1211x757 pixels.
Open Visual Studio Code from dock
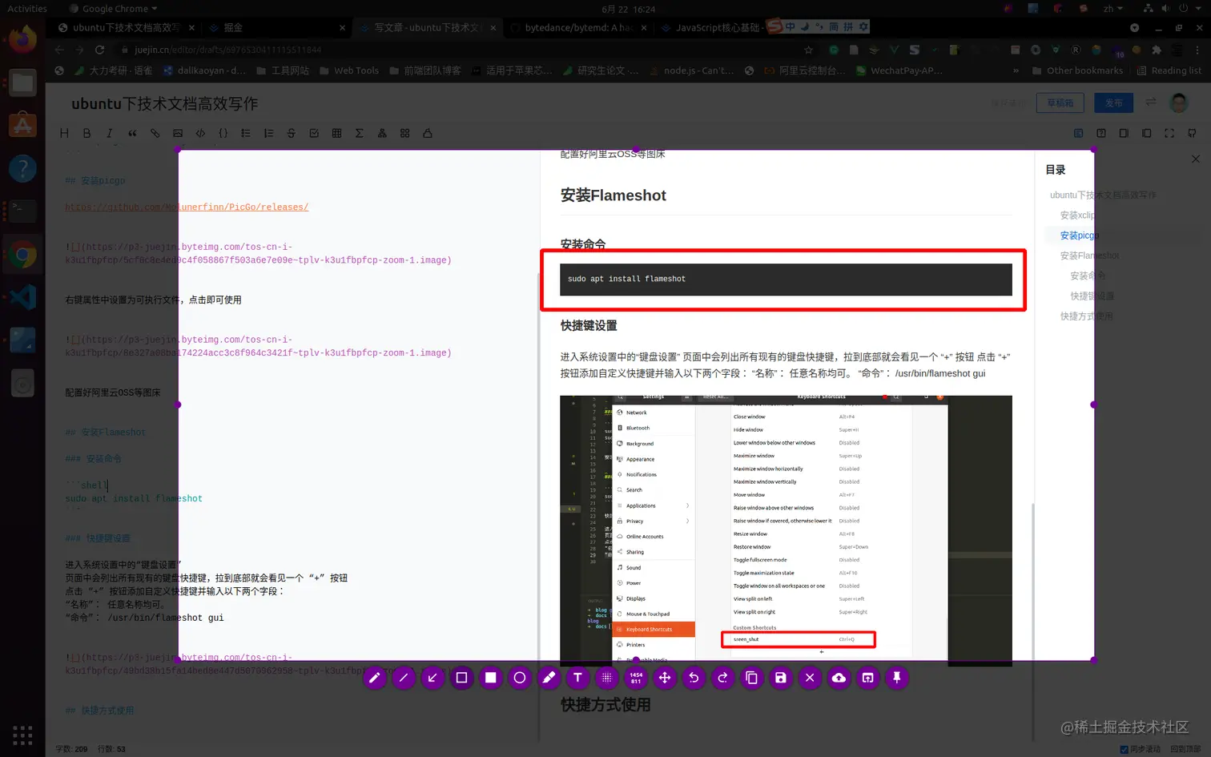pos(22,297)
